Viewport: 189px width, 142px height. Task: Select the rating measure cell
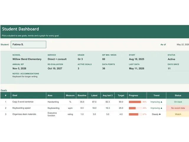(x=70, y=114)
